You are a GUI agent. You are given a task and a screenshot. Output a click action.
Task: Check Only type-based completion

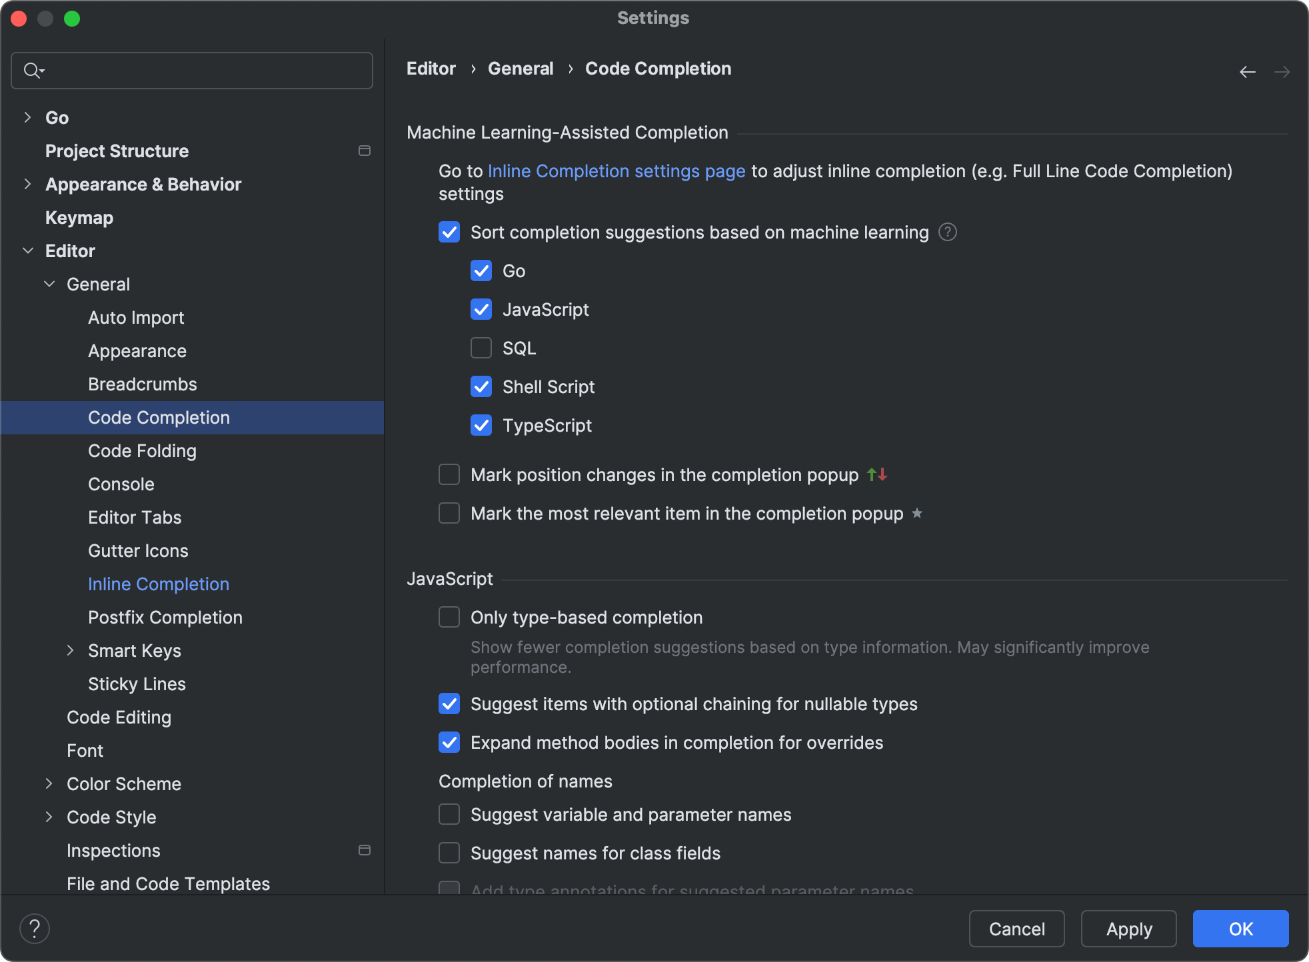tap(449, 617)
